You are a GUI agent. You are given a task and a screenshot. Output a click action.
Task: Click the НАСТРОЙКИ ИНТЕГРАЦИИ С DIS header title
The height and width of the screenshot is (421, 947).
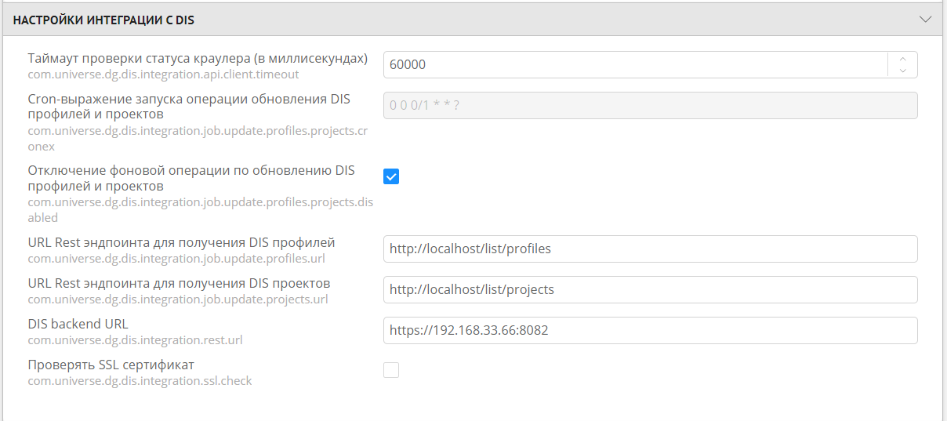point(103,20)
